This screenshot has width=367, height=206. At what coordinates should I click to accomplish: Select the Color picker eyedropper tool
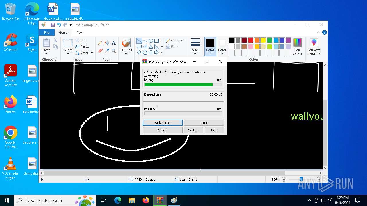tap(107, 51)
